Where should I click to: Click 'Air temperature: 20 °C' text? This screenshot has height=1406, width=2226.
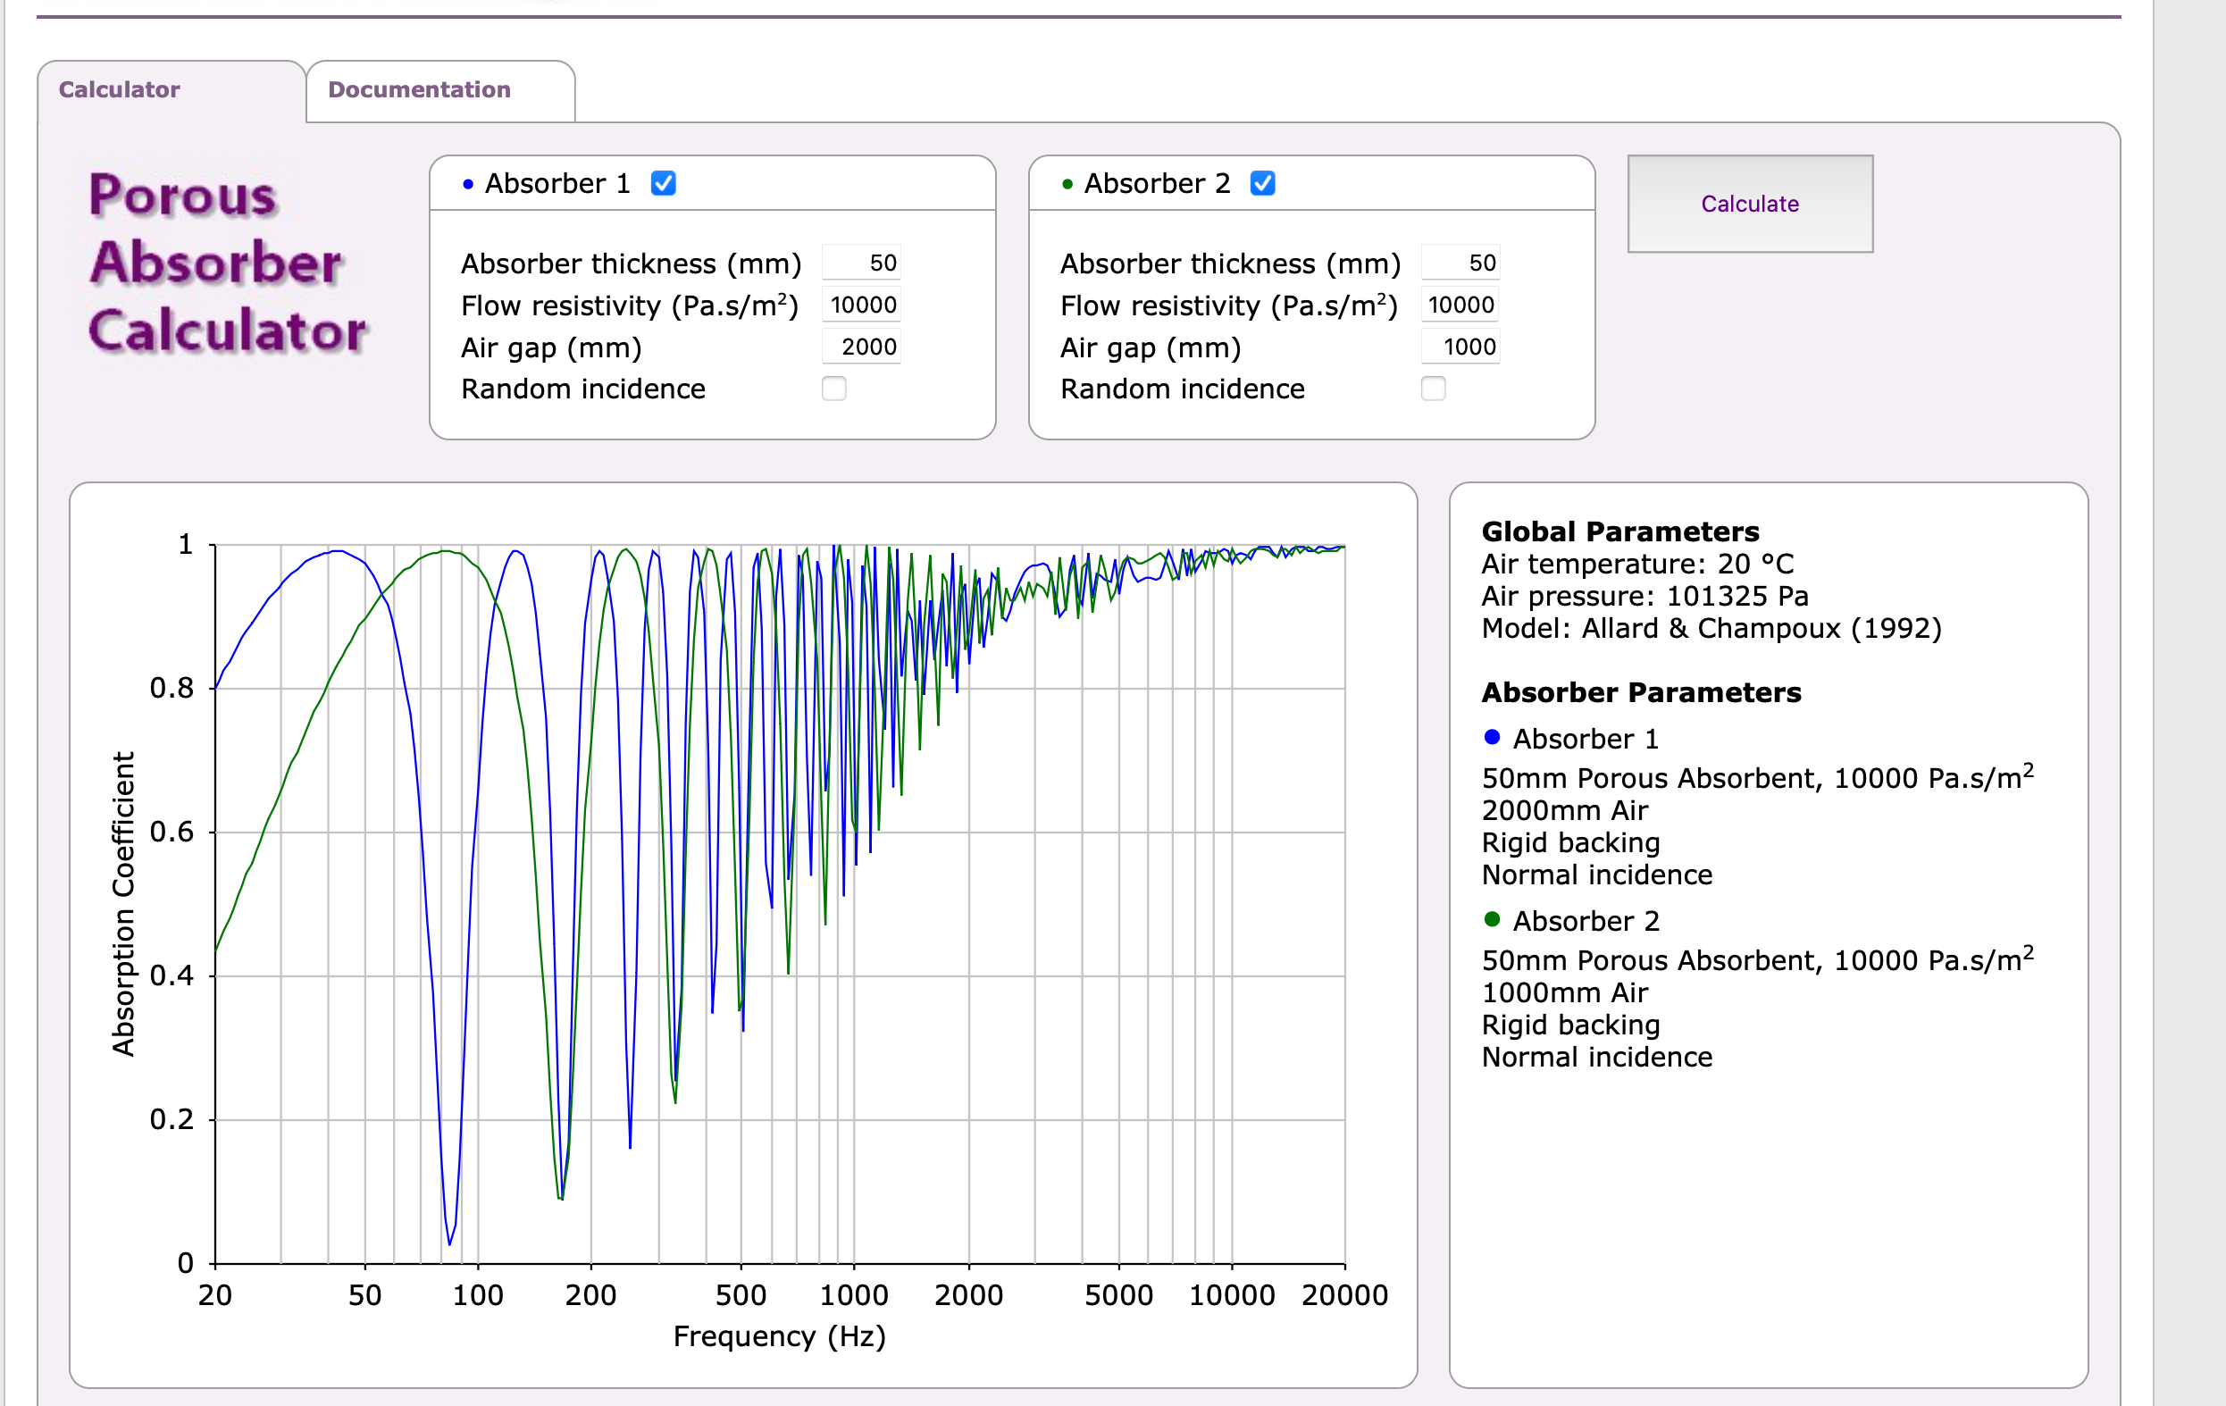(x=1637, y=564)
